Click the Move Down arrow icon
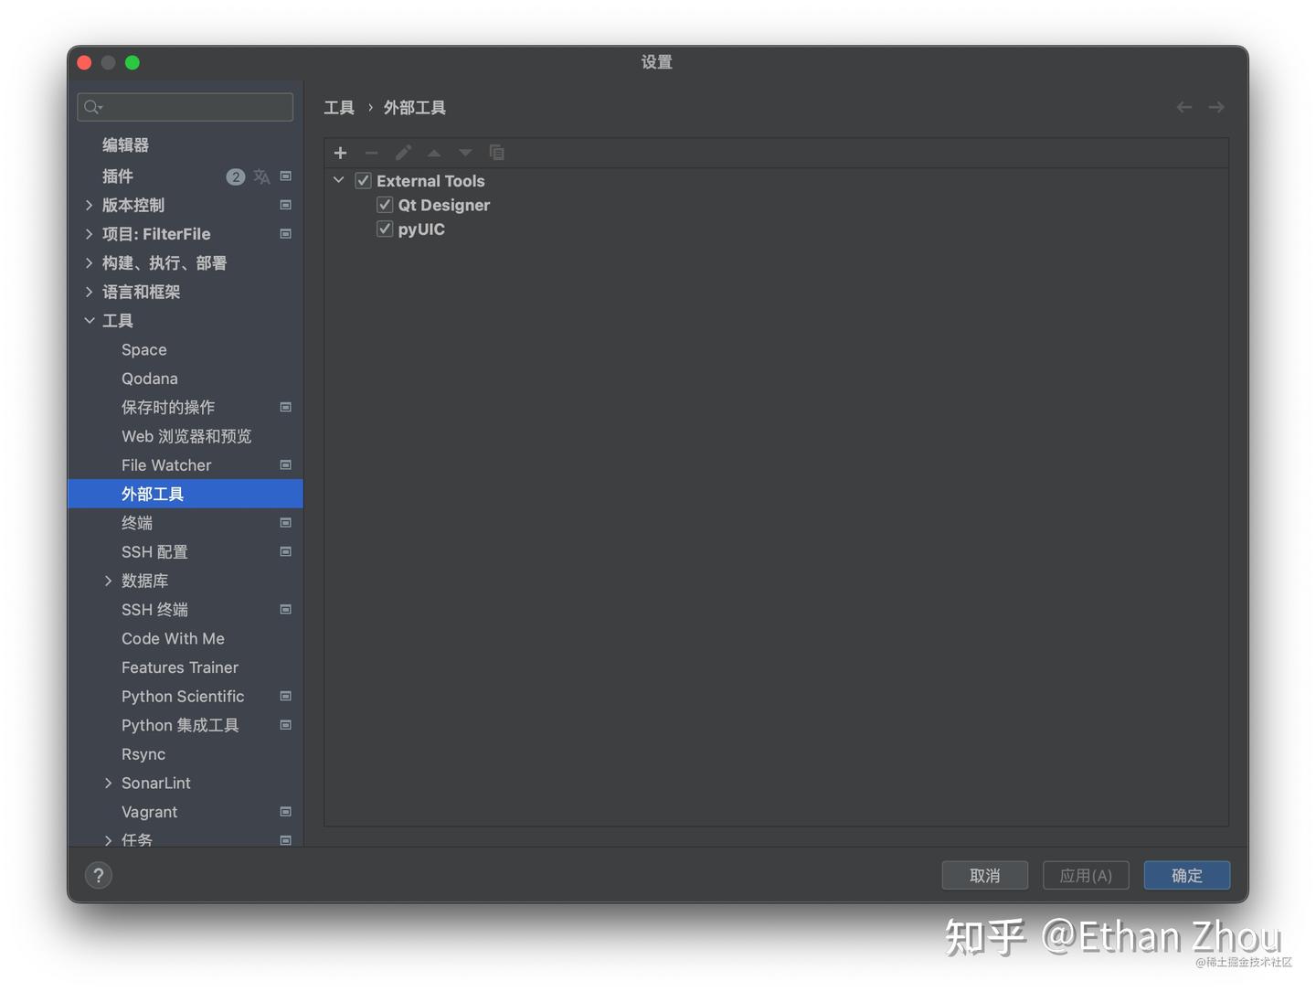 (464, 153)
